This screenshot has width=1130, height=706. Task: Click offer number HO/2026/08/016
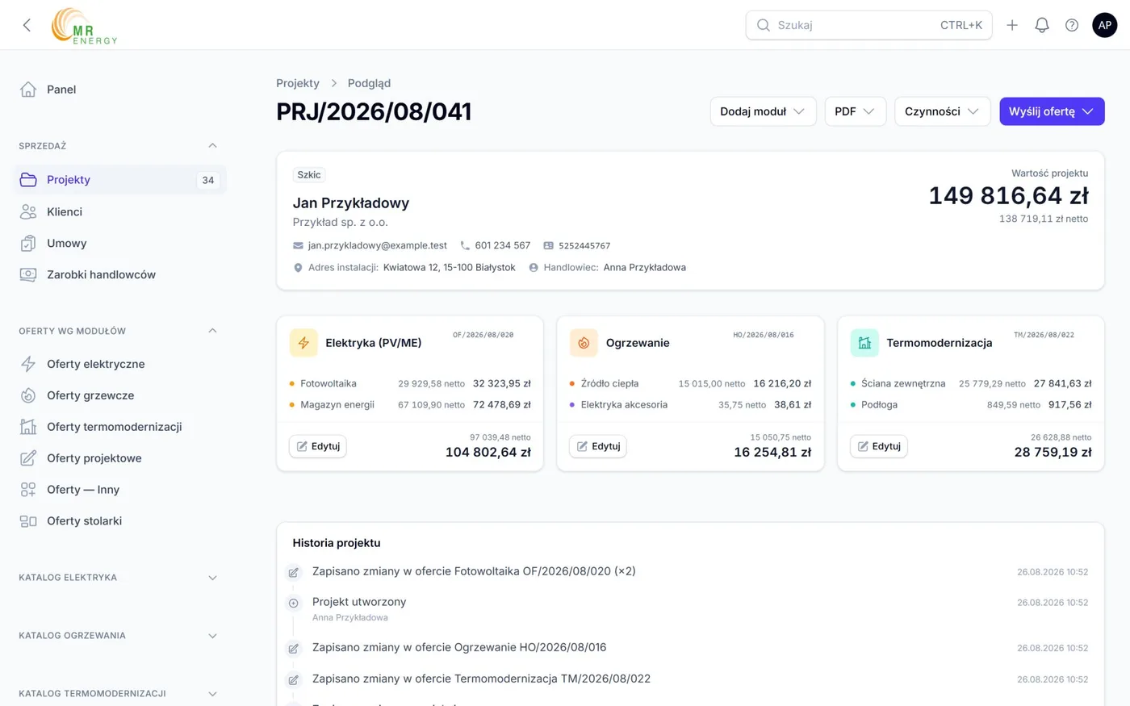click(x=764, y=335)
